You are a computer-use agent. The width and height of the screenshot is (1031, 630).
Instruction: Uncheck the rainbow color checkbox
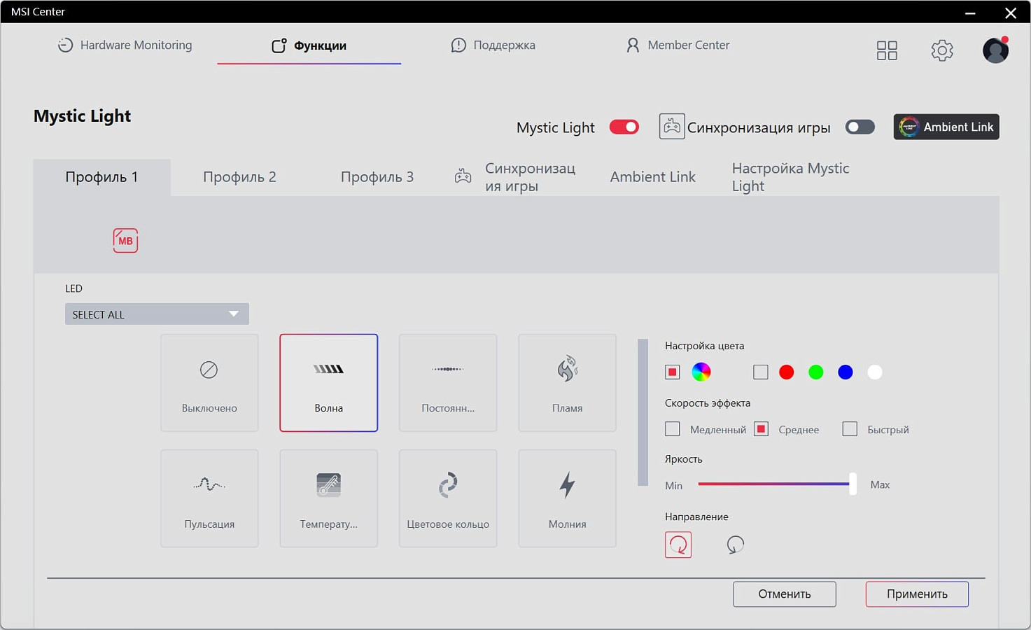[673, 372]
